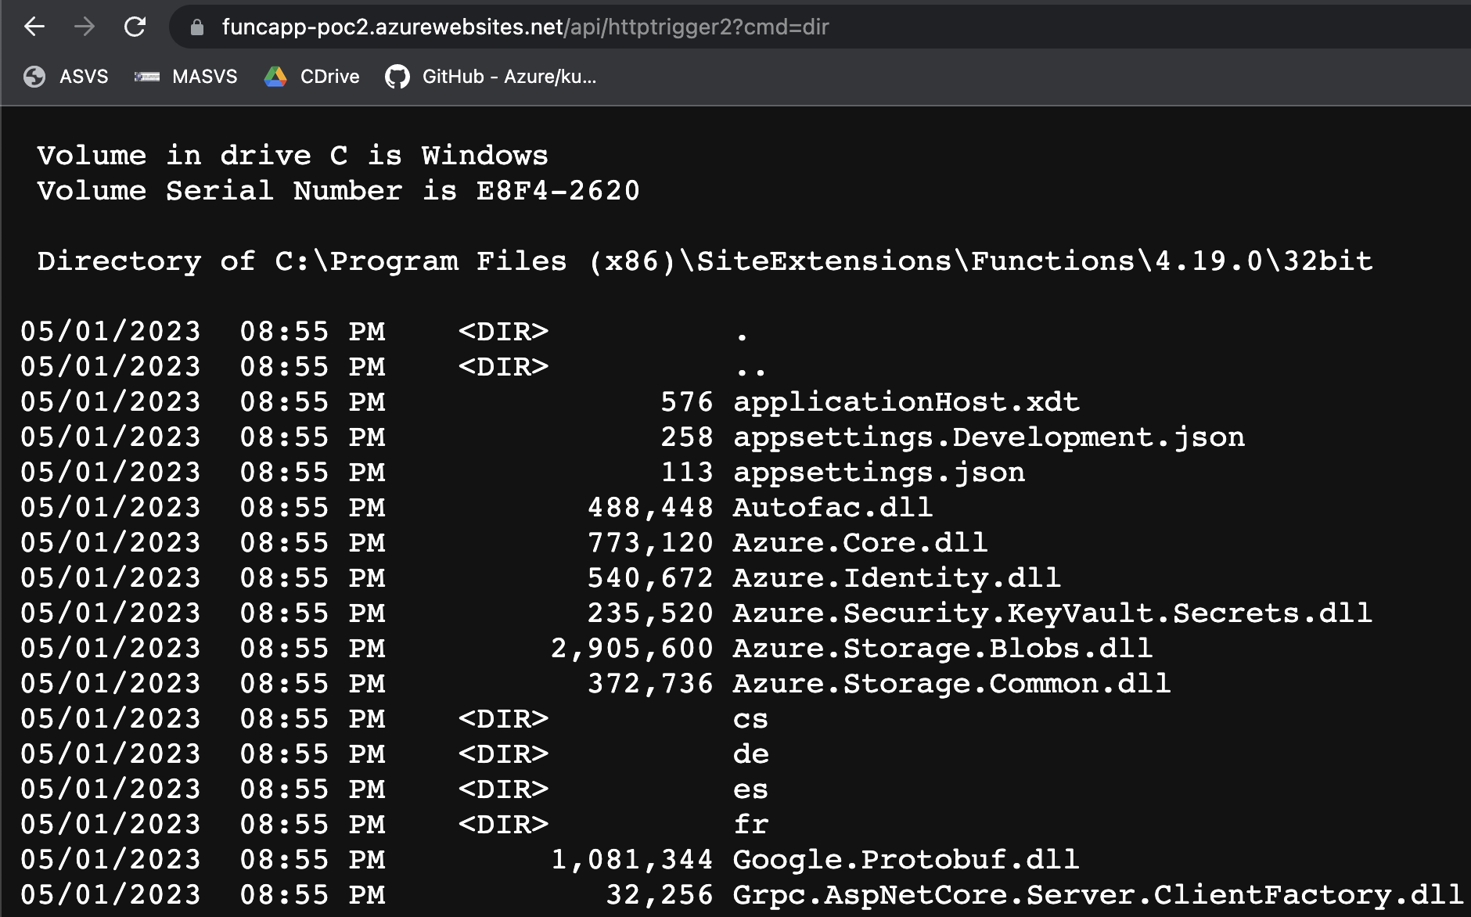Click the MASVS bookmark favicon
The image size is (1471, 917).
pos(146,77)
